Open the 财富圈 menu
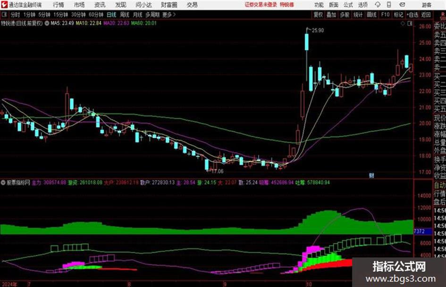This screenshot has width=446, height=287. 169,5
